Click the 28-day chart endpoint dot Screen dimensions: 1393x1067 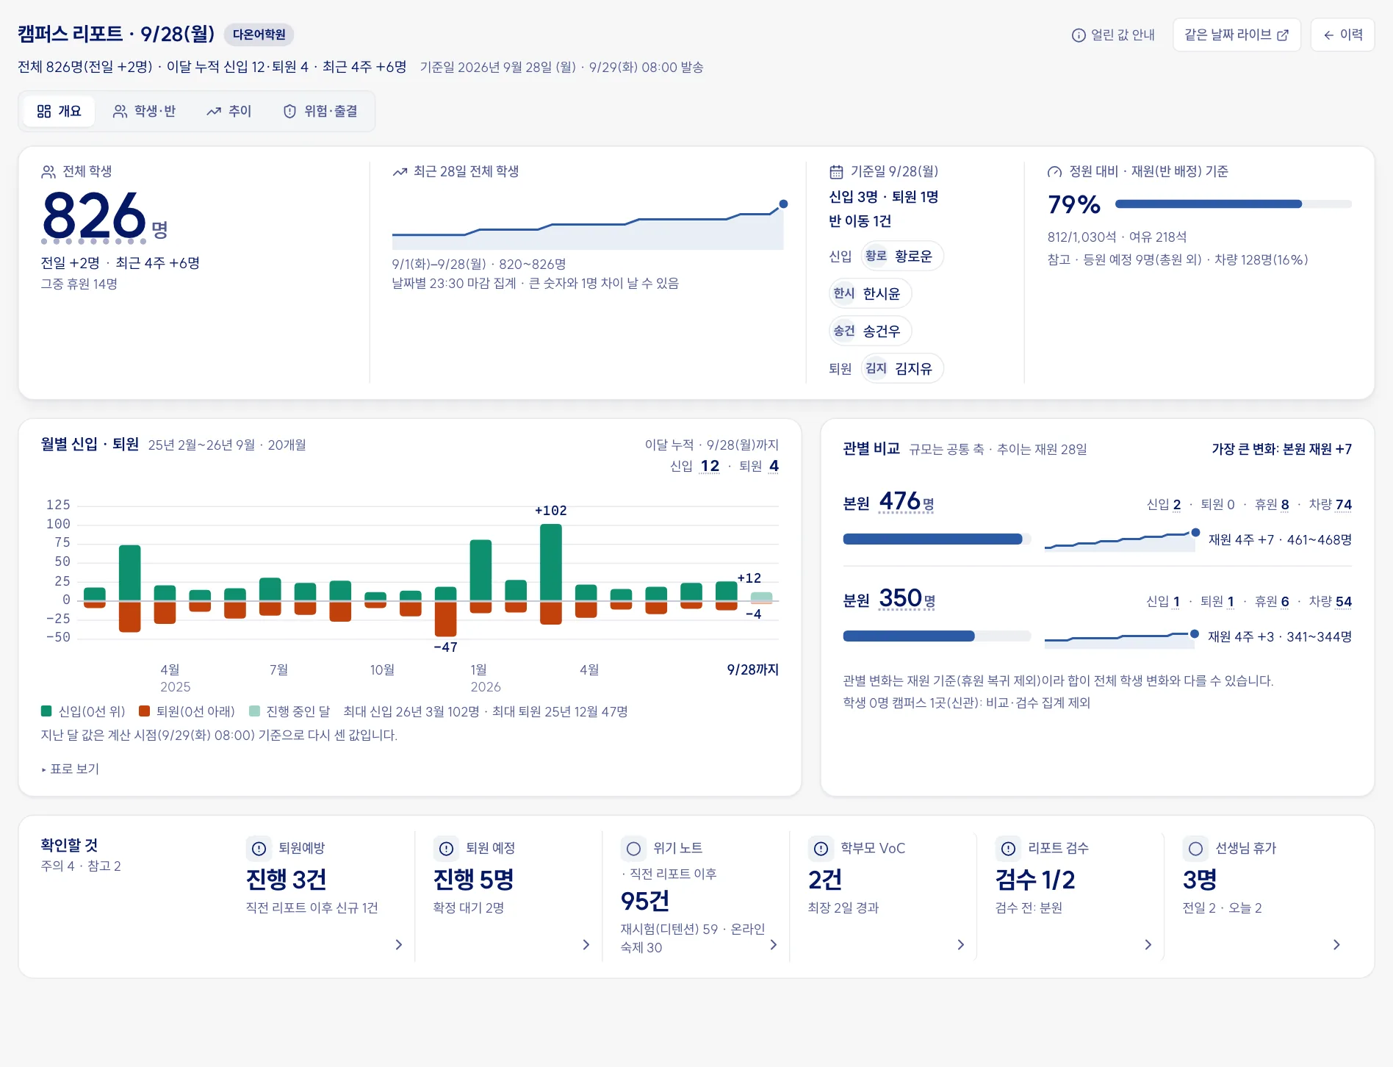(x=783, y=204)
